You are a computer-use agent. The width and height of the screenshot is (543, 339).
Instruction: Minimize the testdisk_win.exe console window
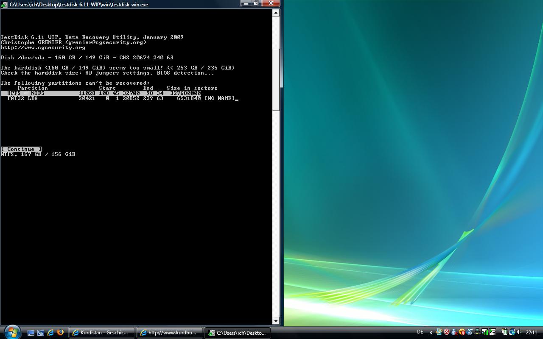point(246,3)
